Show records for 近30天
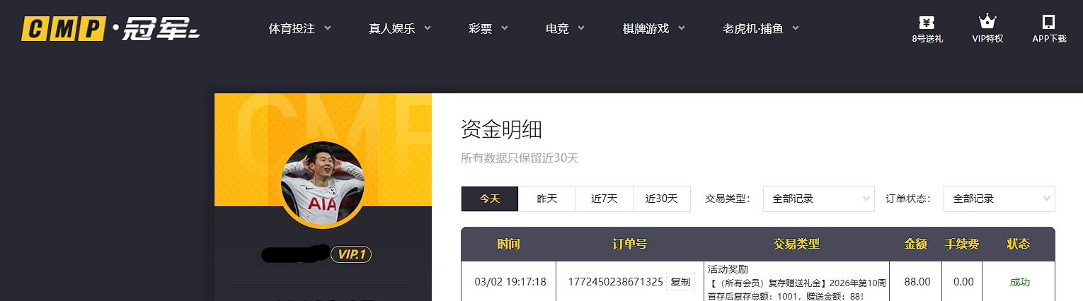1083x301 pixels. pos(662,199)
